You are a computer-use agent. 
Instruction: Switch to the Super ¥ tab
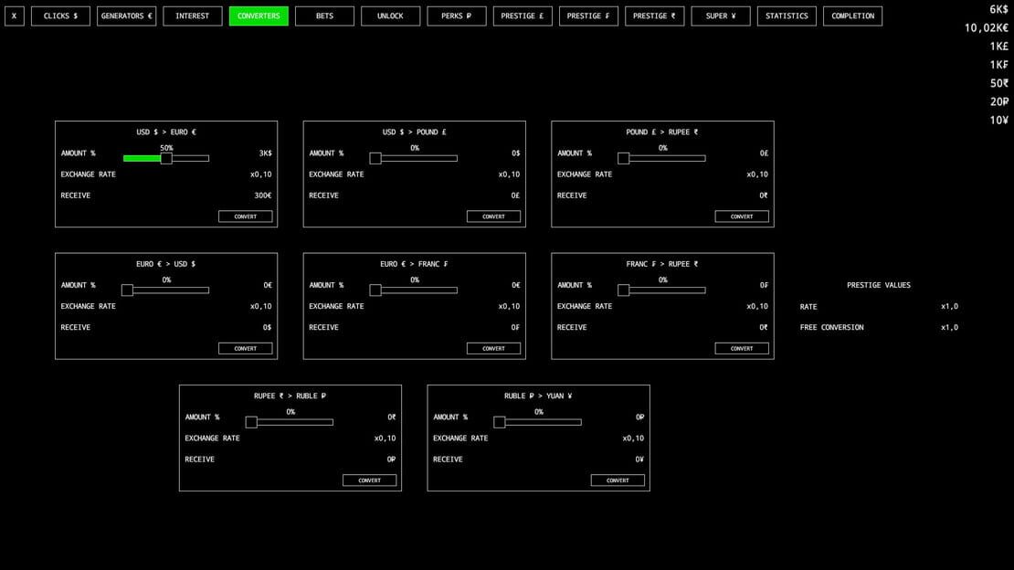[721, 16]
